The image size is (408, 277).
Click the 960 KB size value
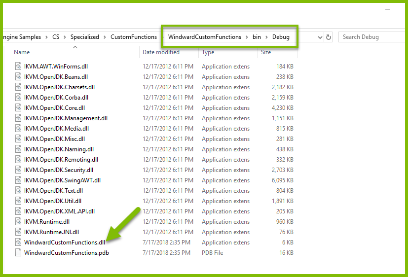click(x=285, y=222)
